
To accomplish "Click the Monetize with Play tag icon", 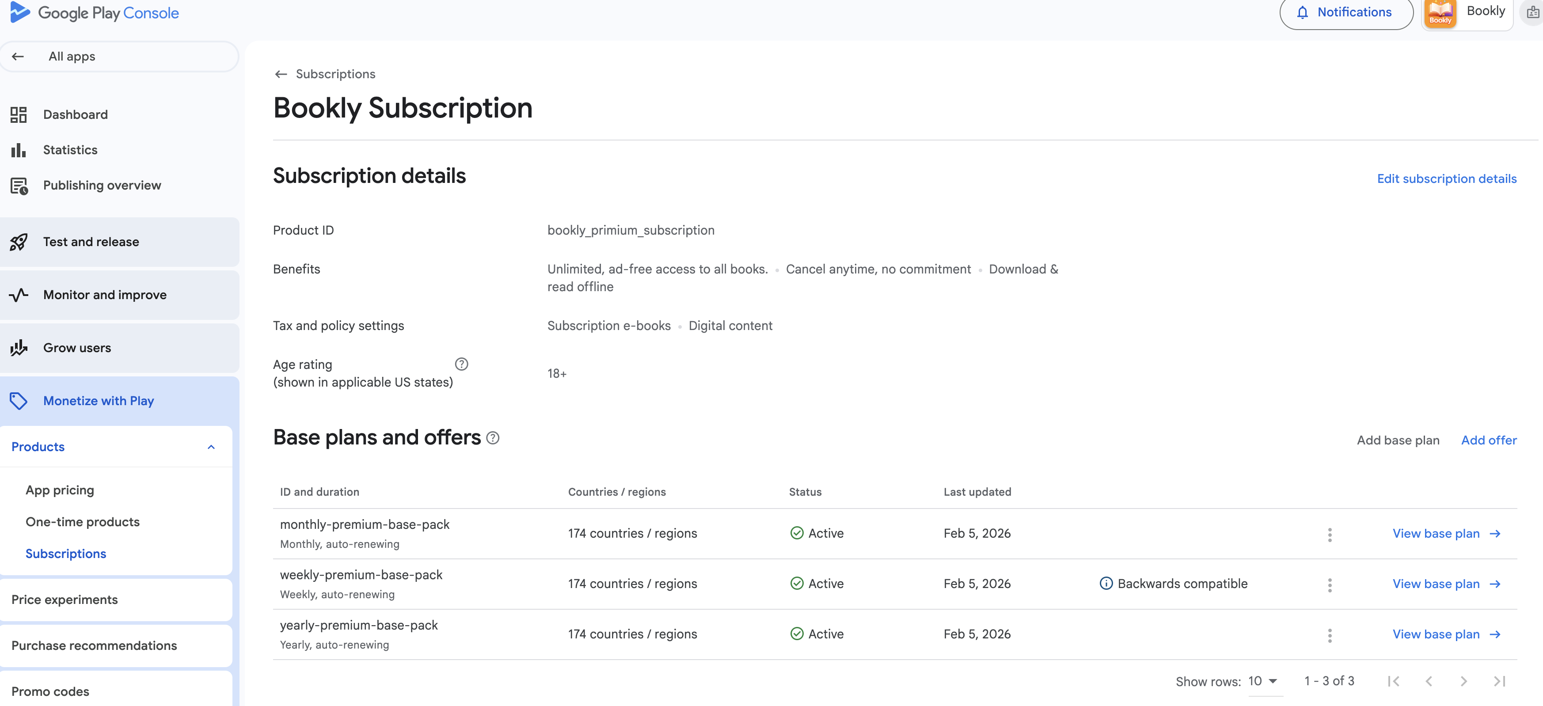I will coord(19,401).
